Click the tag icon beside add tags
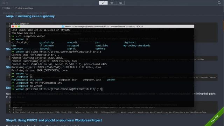 pos(16,8)
